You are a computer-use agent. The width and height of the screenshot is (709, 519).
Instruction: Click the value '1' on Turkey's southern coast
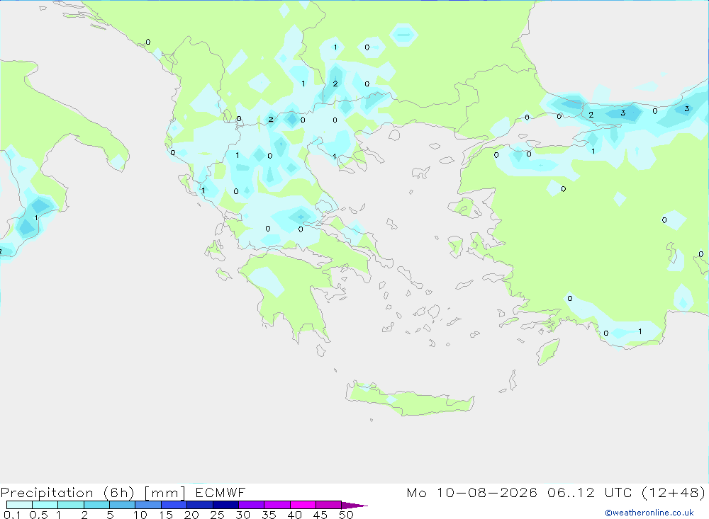(x=640, y=331)
